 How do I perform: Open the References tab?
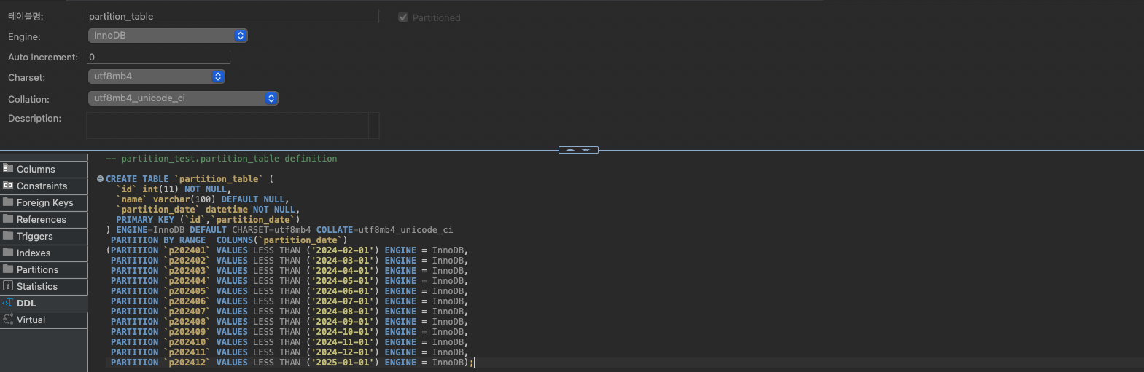click(44, 219)
